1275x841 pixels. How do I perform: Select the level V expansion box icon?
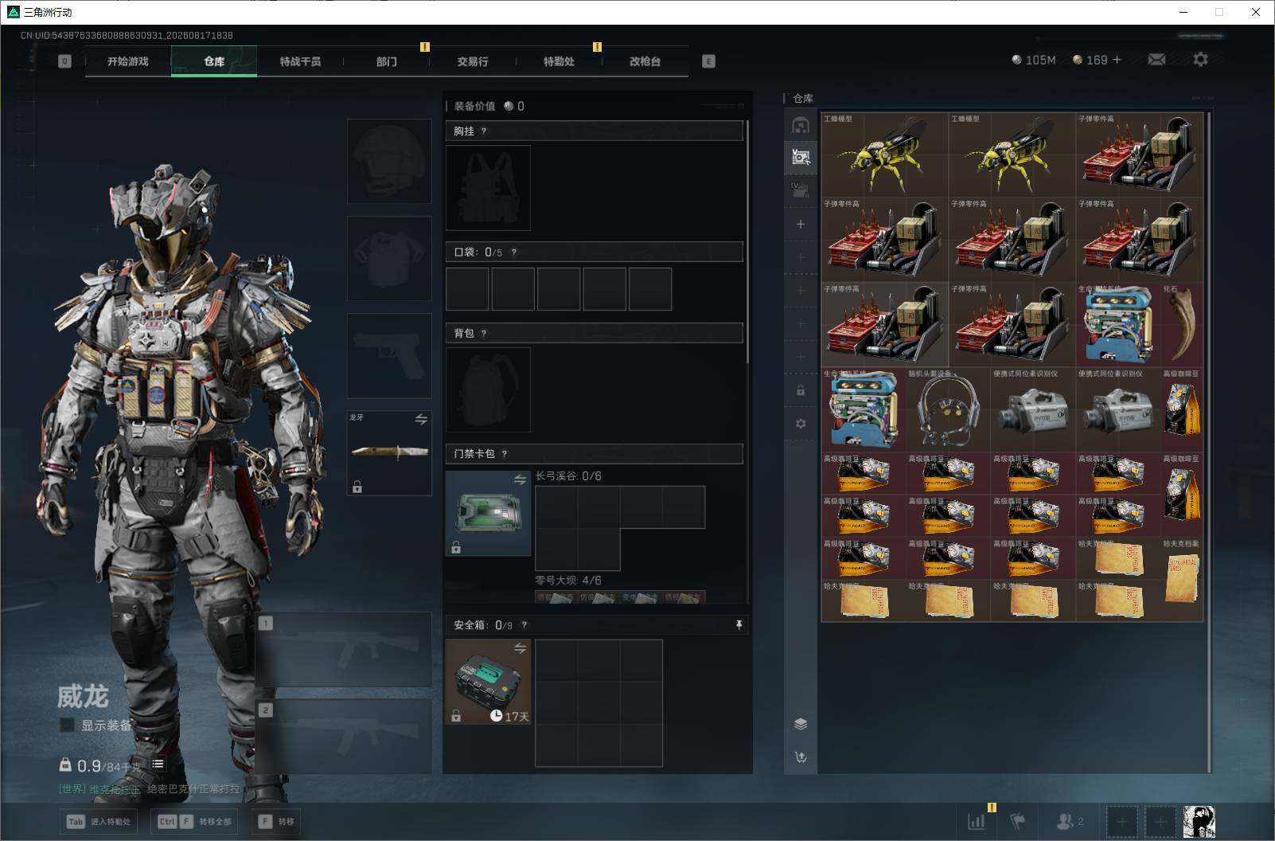(801, 157)
